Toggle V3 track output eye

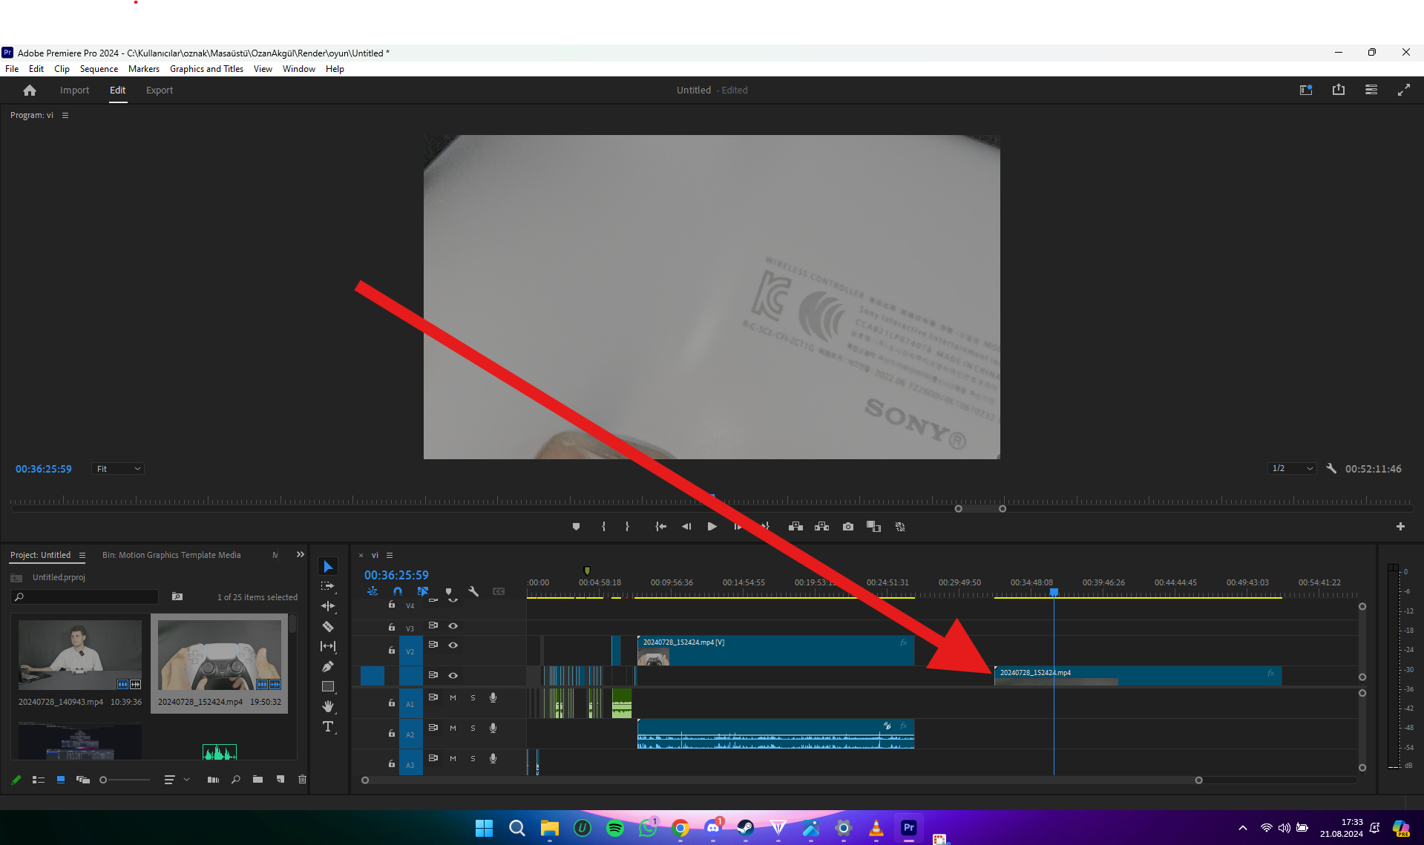(453, 626)
